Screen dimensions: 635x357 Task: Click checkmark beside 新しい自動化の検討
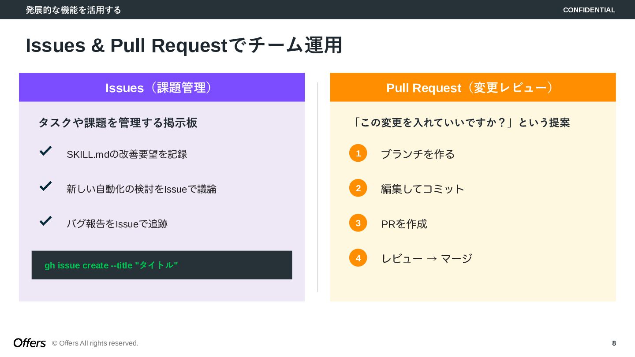(x=45, y=186)
